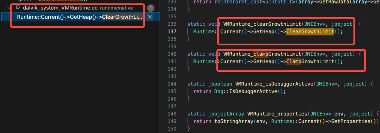Click line number 150 in gutter
380x133 pixels.
[x=172, y=129]
